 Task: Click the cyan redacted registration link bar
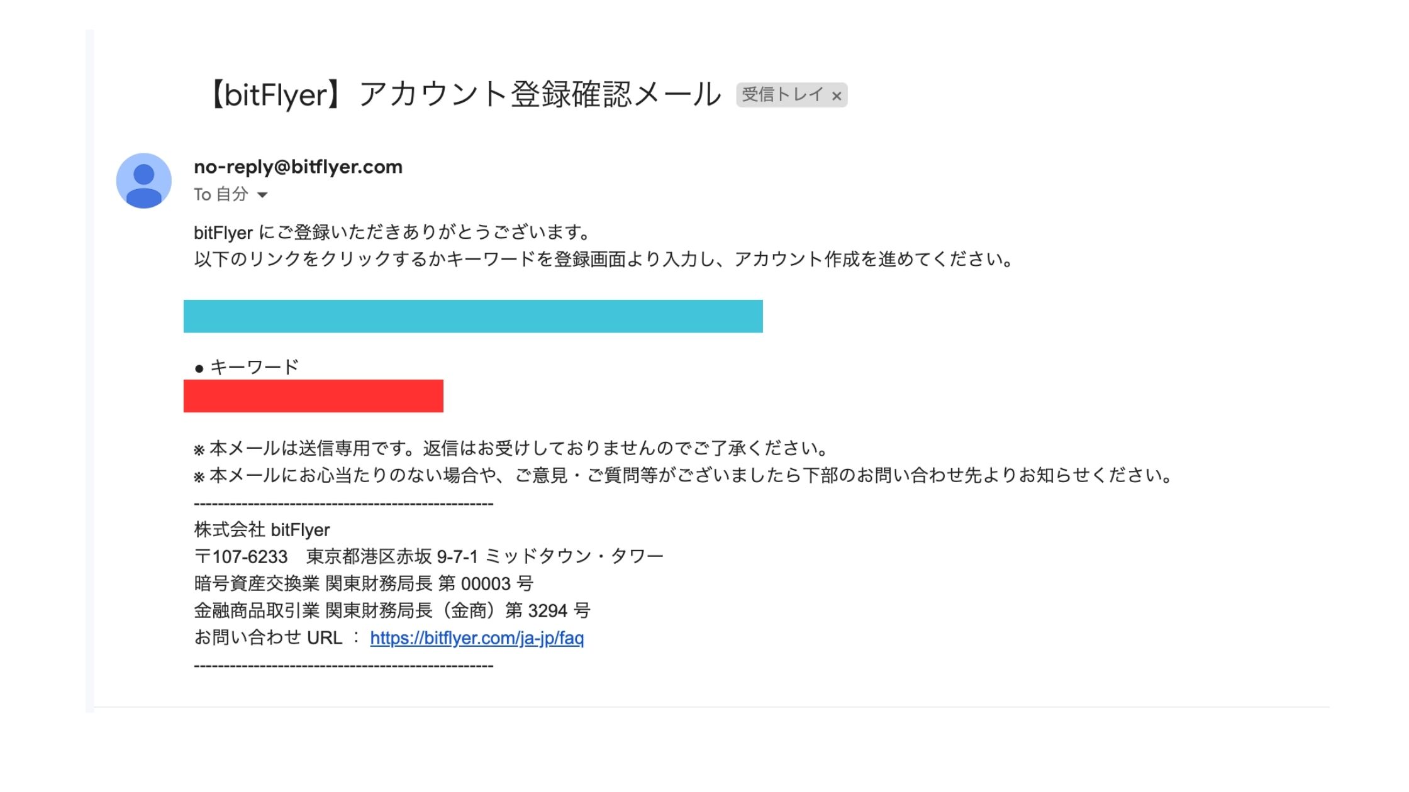pyautogui.click(x=473, y=316)
